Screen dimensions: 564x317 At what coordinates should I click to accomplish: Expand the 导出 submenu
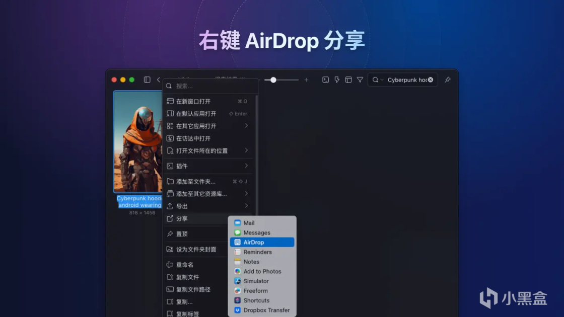click(208, 206)
